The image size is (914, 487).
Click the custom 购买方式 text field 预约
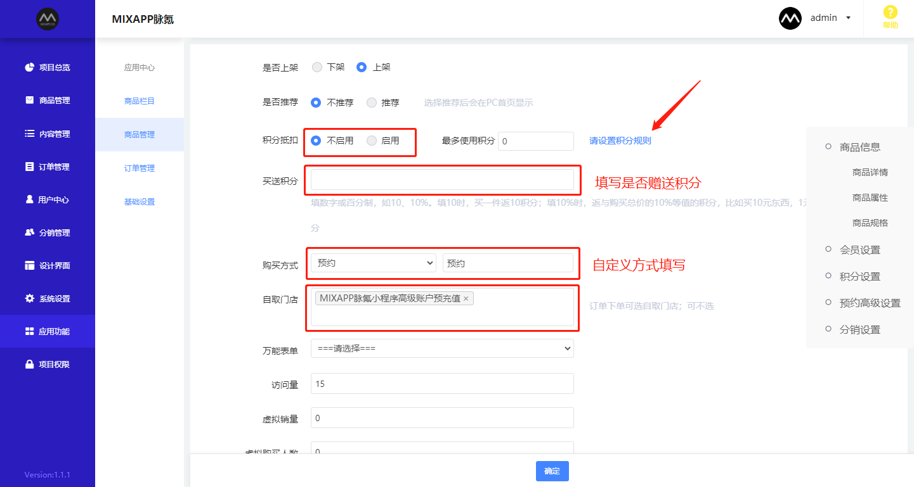click(508, 263)
